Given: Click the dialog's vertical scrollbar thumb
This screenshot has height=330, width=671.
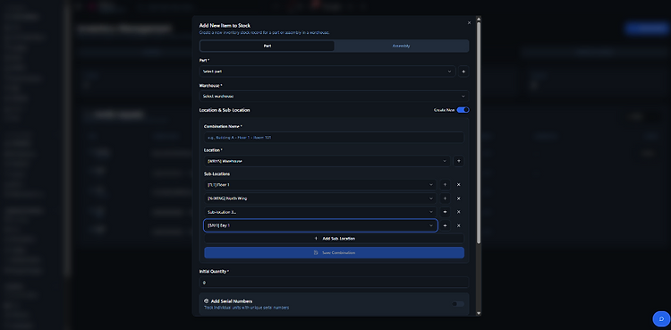Looking at the screenshot, I should coord(479,132).
